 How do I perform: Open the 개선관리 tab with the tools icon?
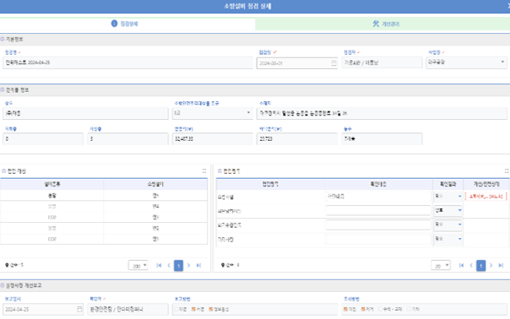382,24
